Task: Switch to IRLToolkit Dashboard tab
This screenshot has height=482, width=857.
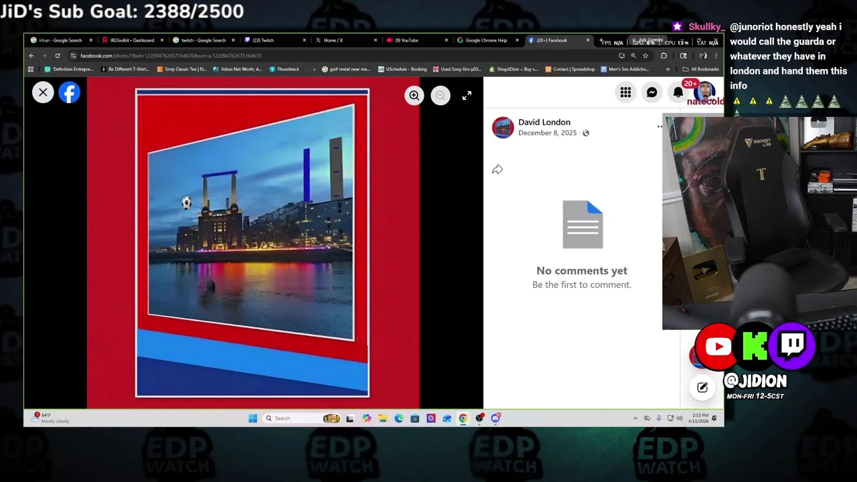Action: [132, 40]
